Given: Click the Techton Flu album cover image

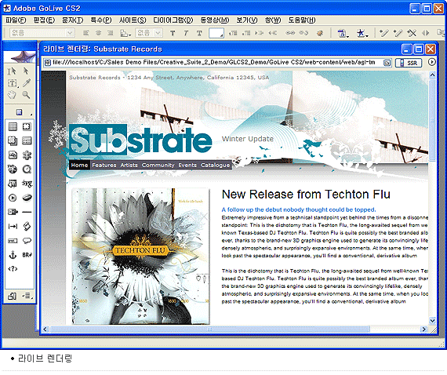Looking at the screenshot, I should pos(140,256).
